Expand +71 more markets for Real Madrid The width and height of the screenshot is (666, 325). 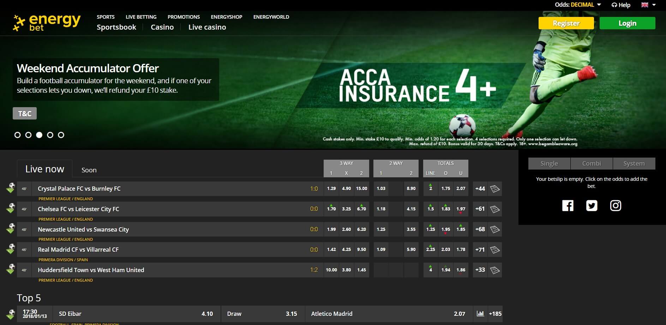tap(480, 250)
